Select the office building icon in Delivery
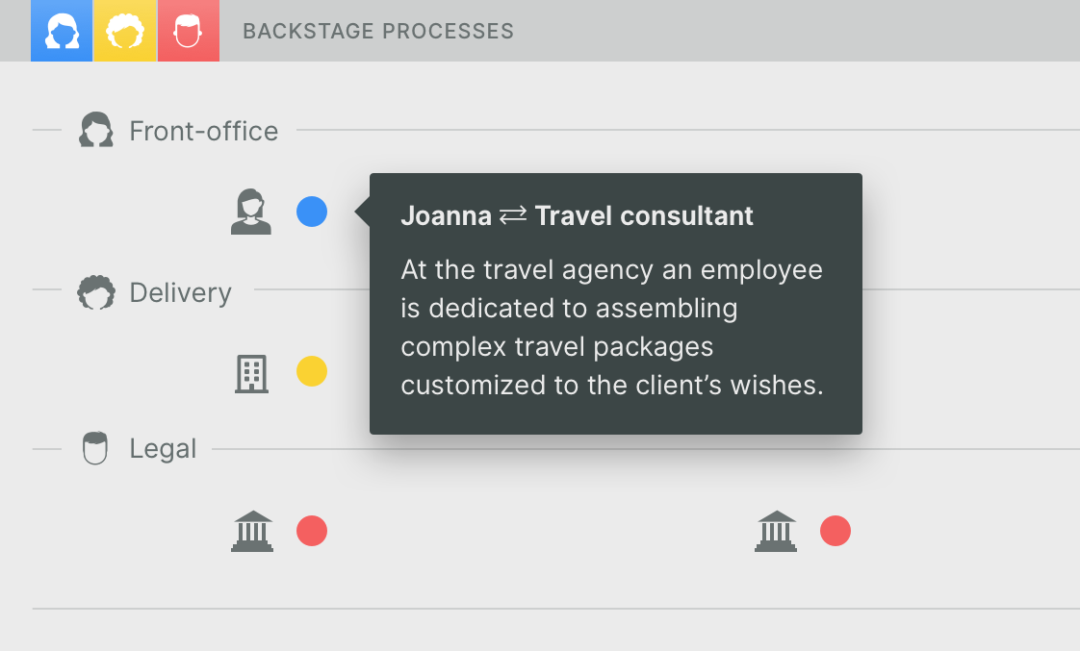Viewport: 1080px width, 651px height. [x=251, y=372]
